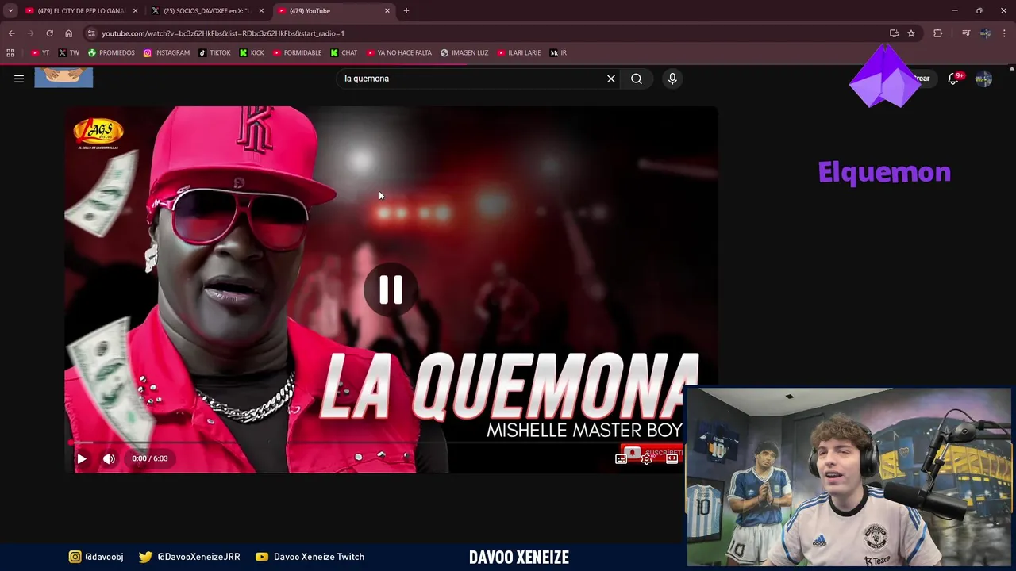Open the TIKTOK bookmark
This screenshot has width=1016, height=571.
(x=214, y=53)
